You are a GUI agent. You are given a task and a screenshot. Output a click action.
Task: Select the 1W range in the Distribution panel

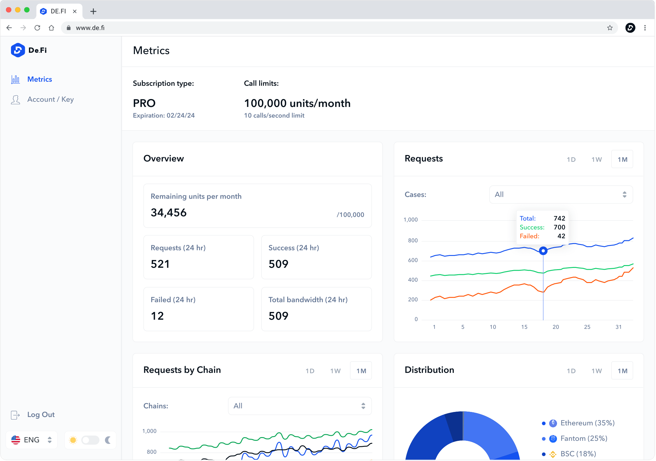click(597, 371)
